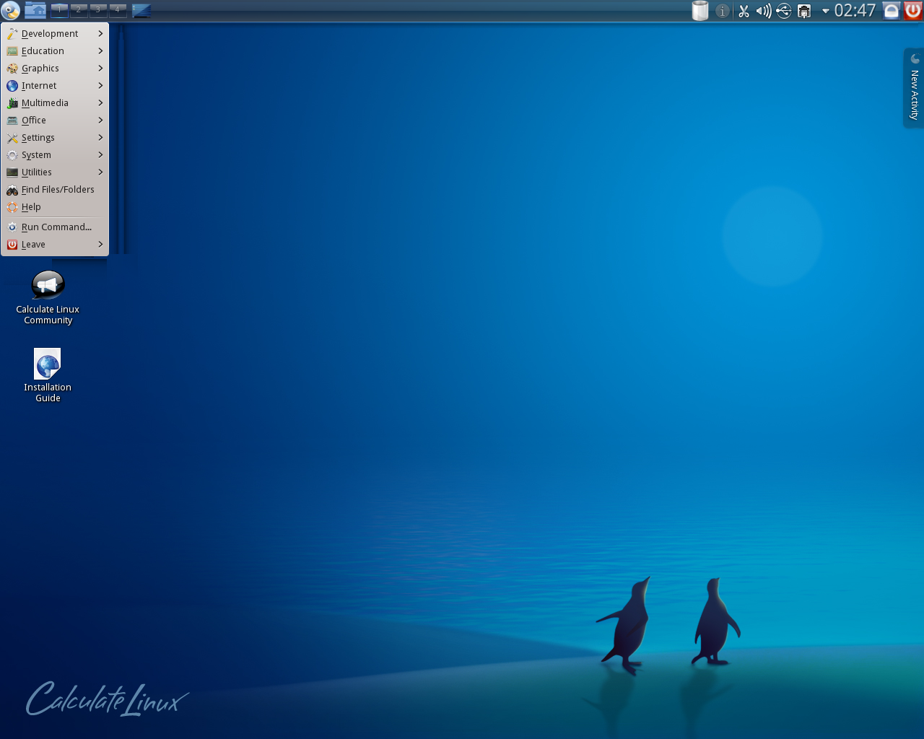924x739 pixels.
Task: Open System in the launcher menu
Action: 55,155
